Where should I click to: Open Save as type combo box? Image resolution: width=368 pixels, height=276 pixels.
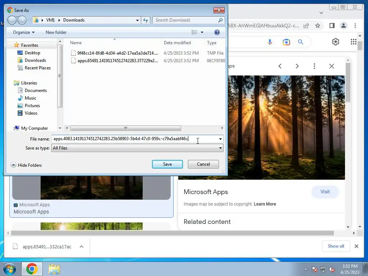click(x=137, y=148)
